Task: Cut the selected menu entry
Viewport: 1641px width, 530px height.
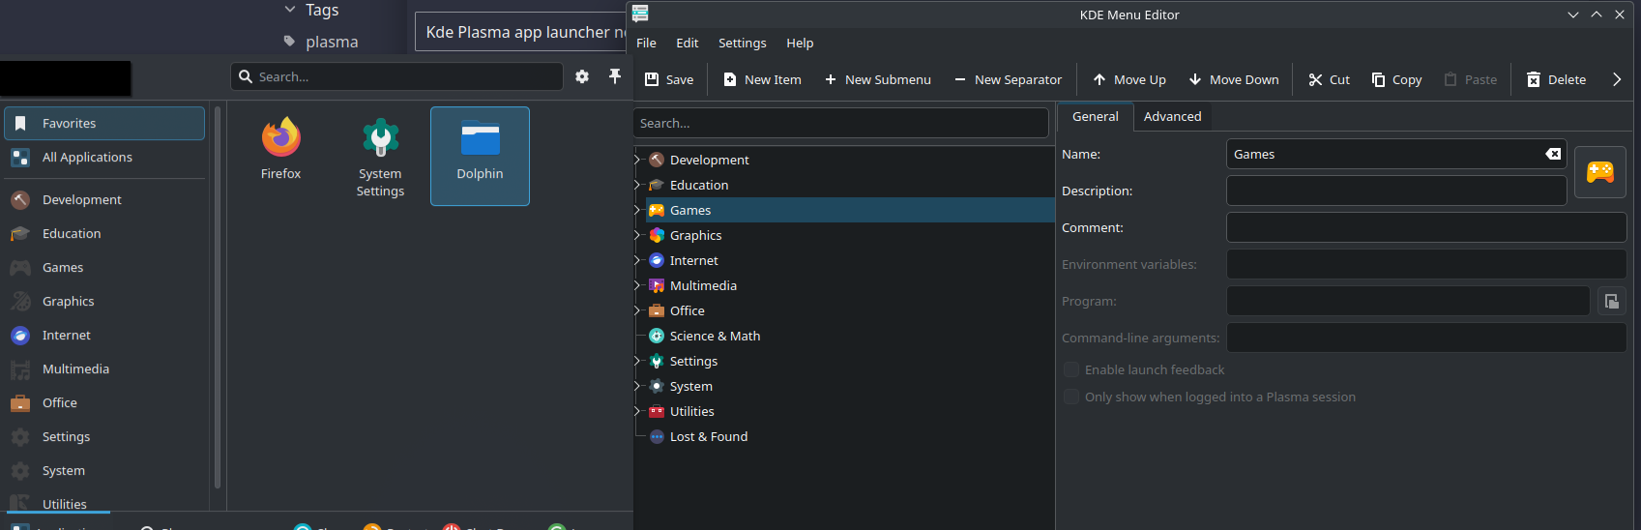Action: pos(1329,79)
